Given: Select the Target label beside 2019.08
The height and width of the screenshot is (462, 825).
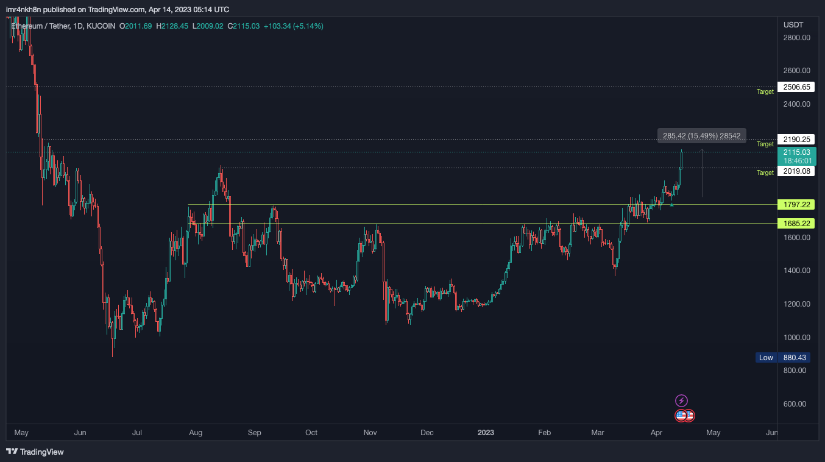Looking at the screenshot, I should pyautogui.click(x=765, y=172).
